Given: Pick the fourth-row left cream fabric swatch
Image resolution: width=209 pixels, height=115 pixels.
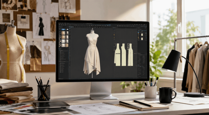Looking at the screenshot, I should point(63,45).
